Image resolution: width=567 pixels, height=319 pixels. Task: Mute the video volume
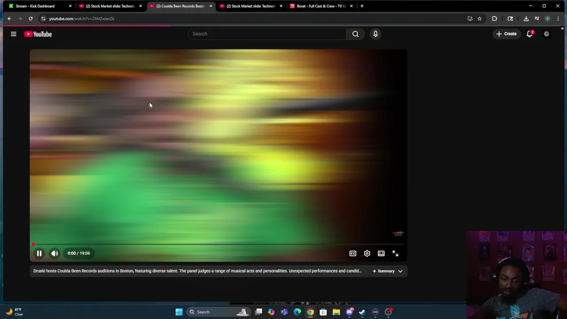54,253
